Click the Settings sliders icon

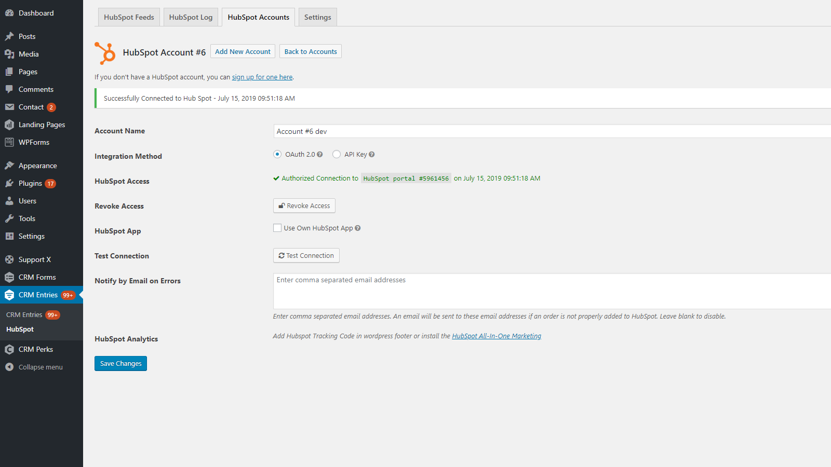click(9, 236)
